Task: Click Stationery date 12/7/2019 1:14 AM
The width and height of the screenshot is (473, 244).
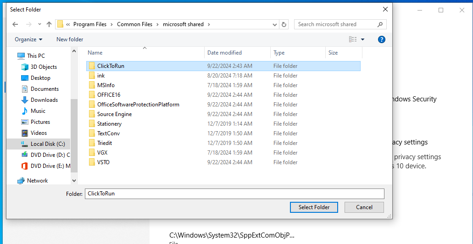Action: (230, 124)
